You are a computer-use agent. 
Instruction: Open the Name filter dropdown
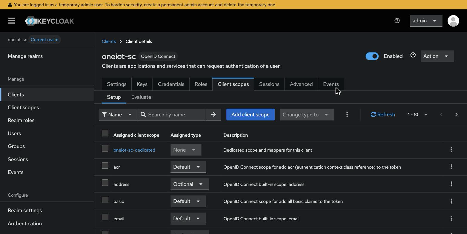pos(118,115)
